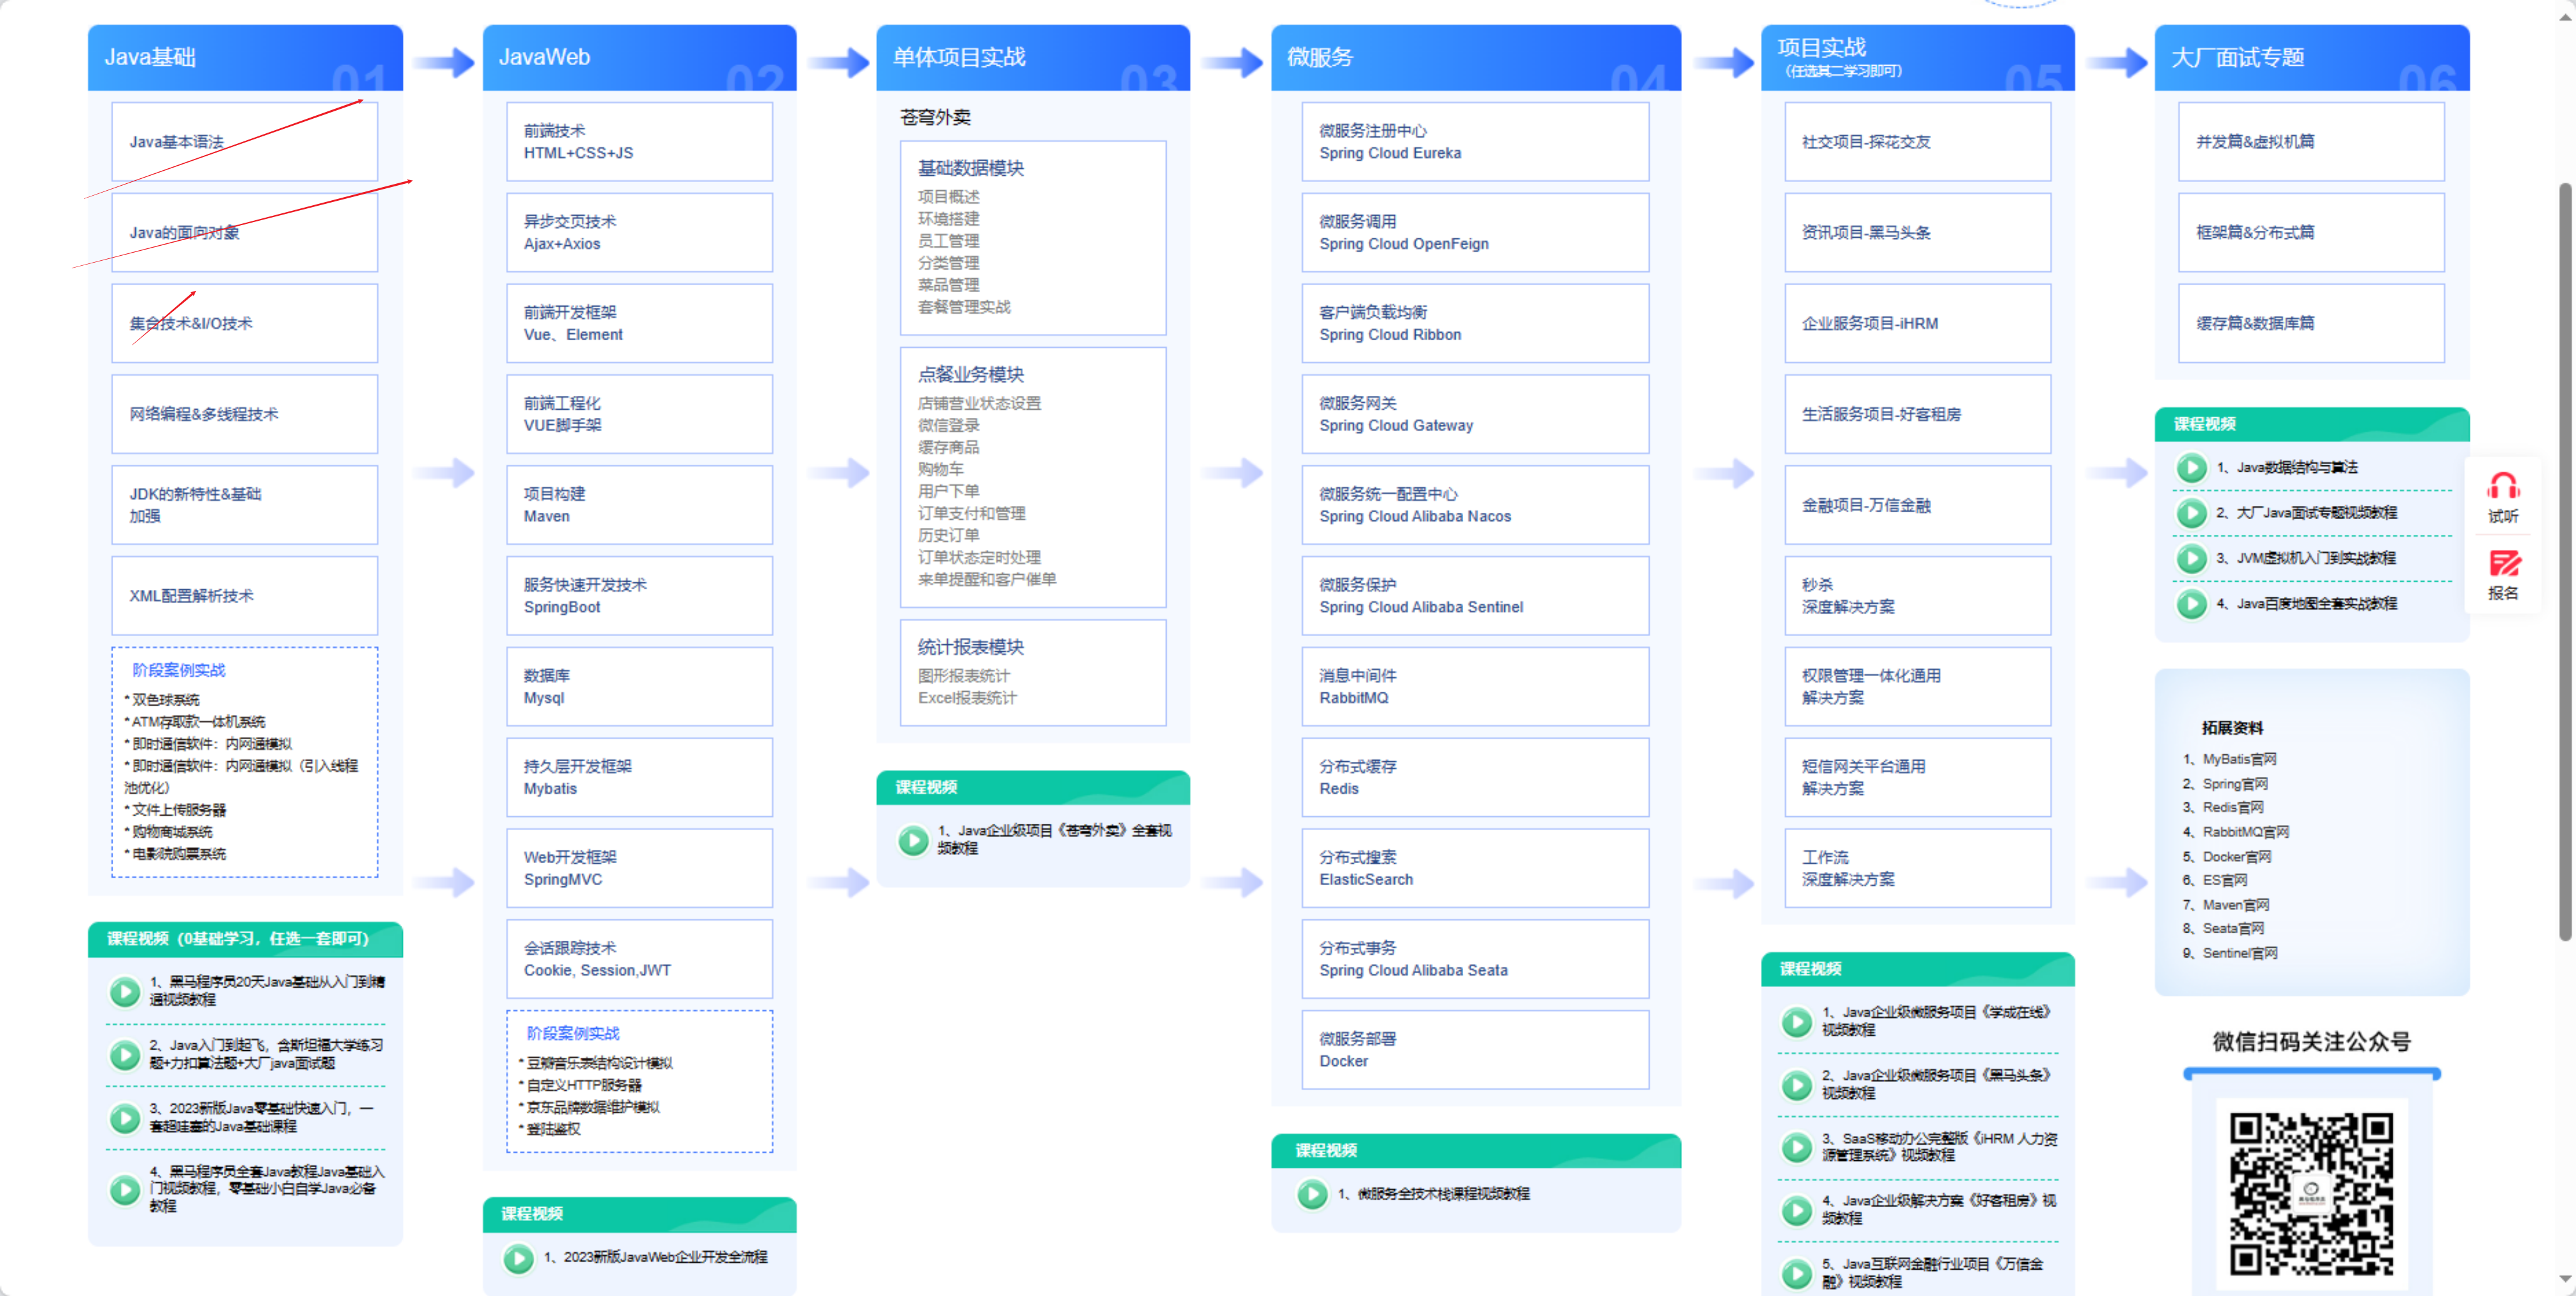This screenshot has height=1296, width=2576.
Task: Click the Spring Cloud Alibaba Seata card
Action: (x=1475, y=959)
